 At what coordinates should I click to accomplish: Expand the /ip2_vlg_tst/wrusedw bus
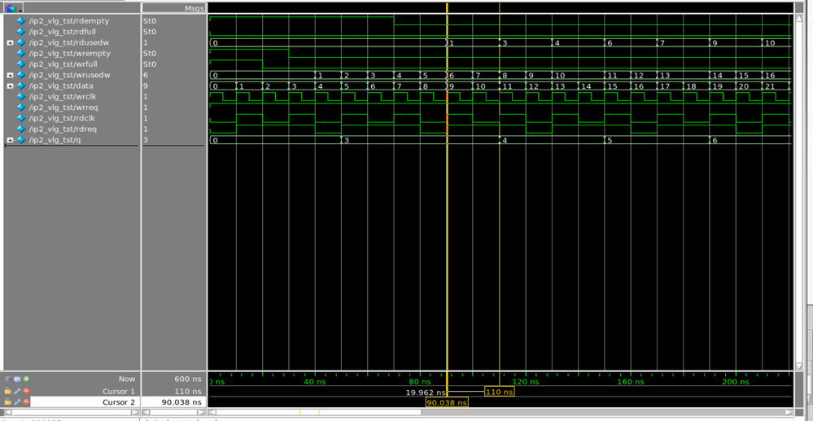(x=10, y=75)
